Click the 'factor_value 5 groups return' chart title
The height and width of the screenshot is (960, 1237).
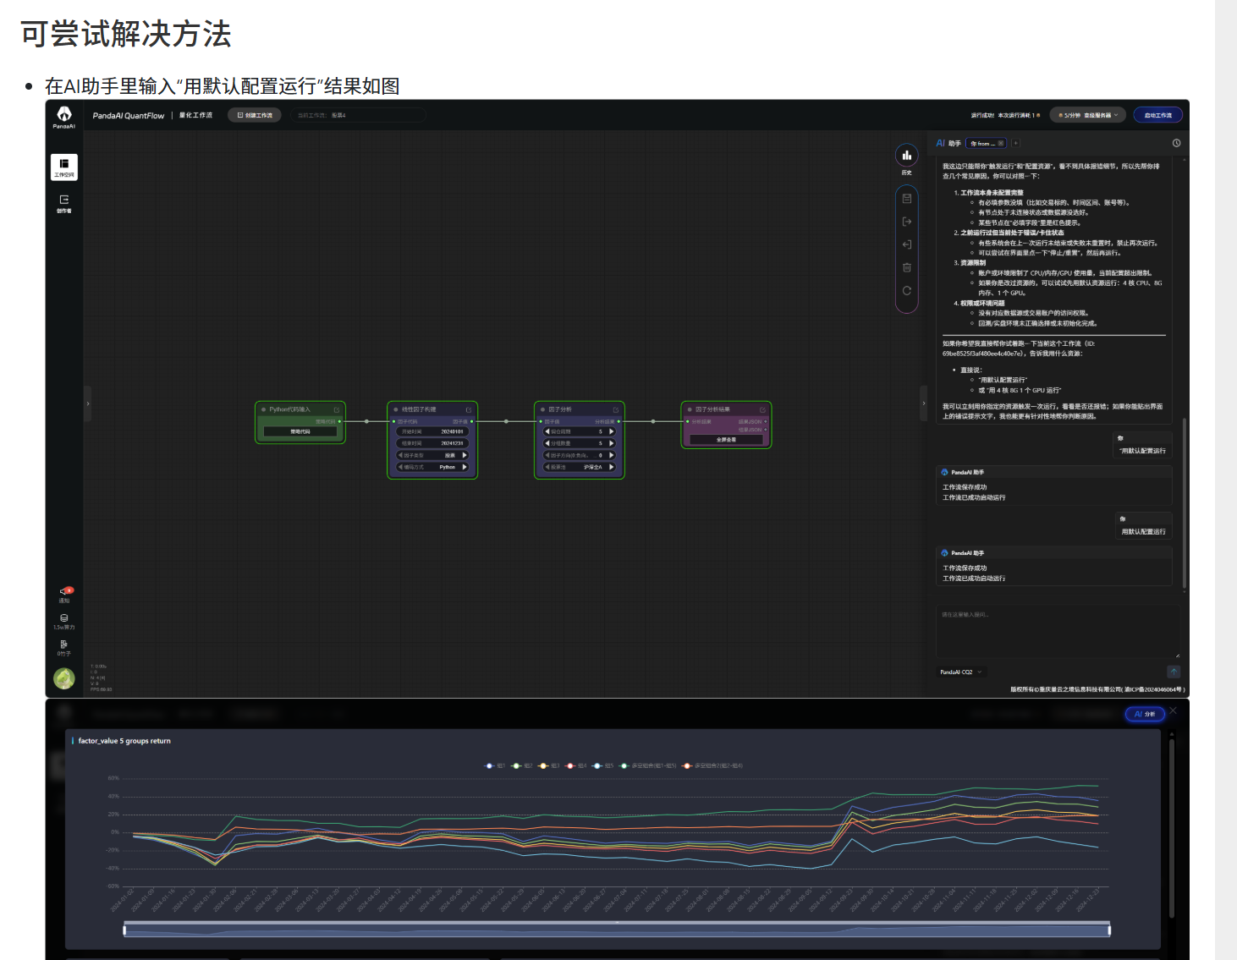point(124,741)
